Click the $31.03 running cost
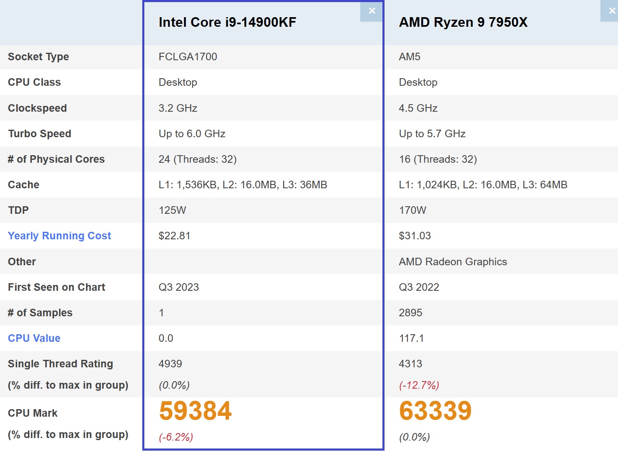Screen dimensions: 618x451 click(415, 236)
